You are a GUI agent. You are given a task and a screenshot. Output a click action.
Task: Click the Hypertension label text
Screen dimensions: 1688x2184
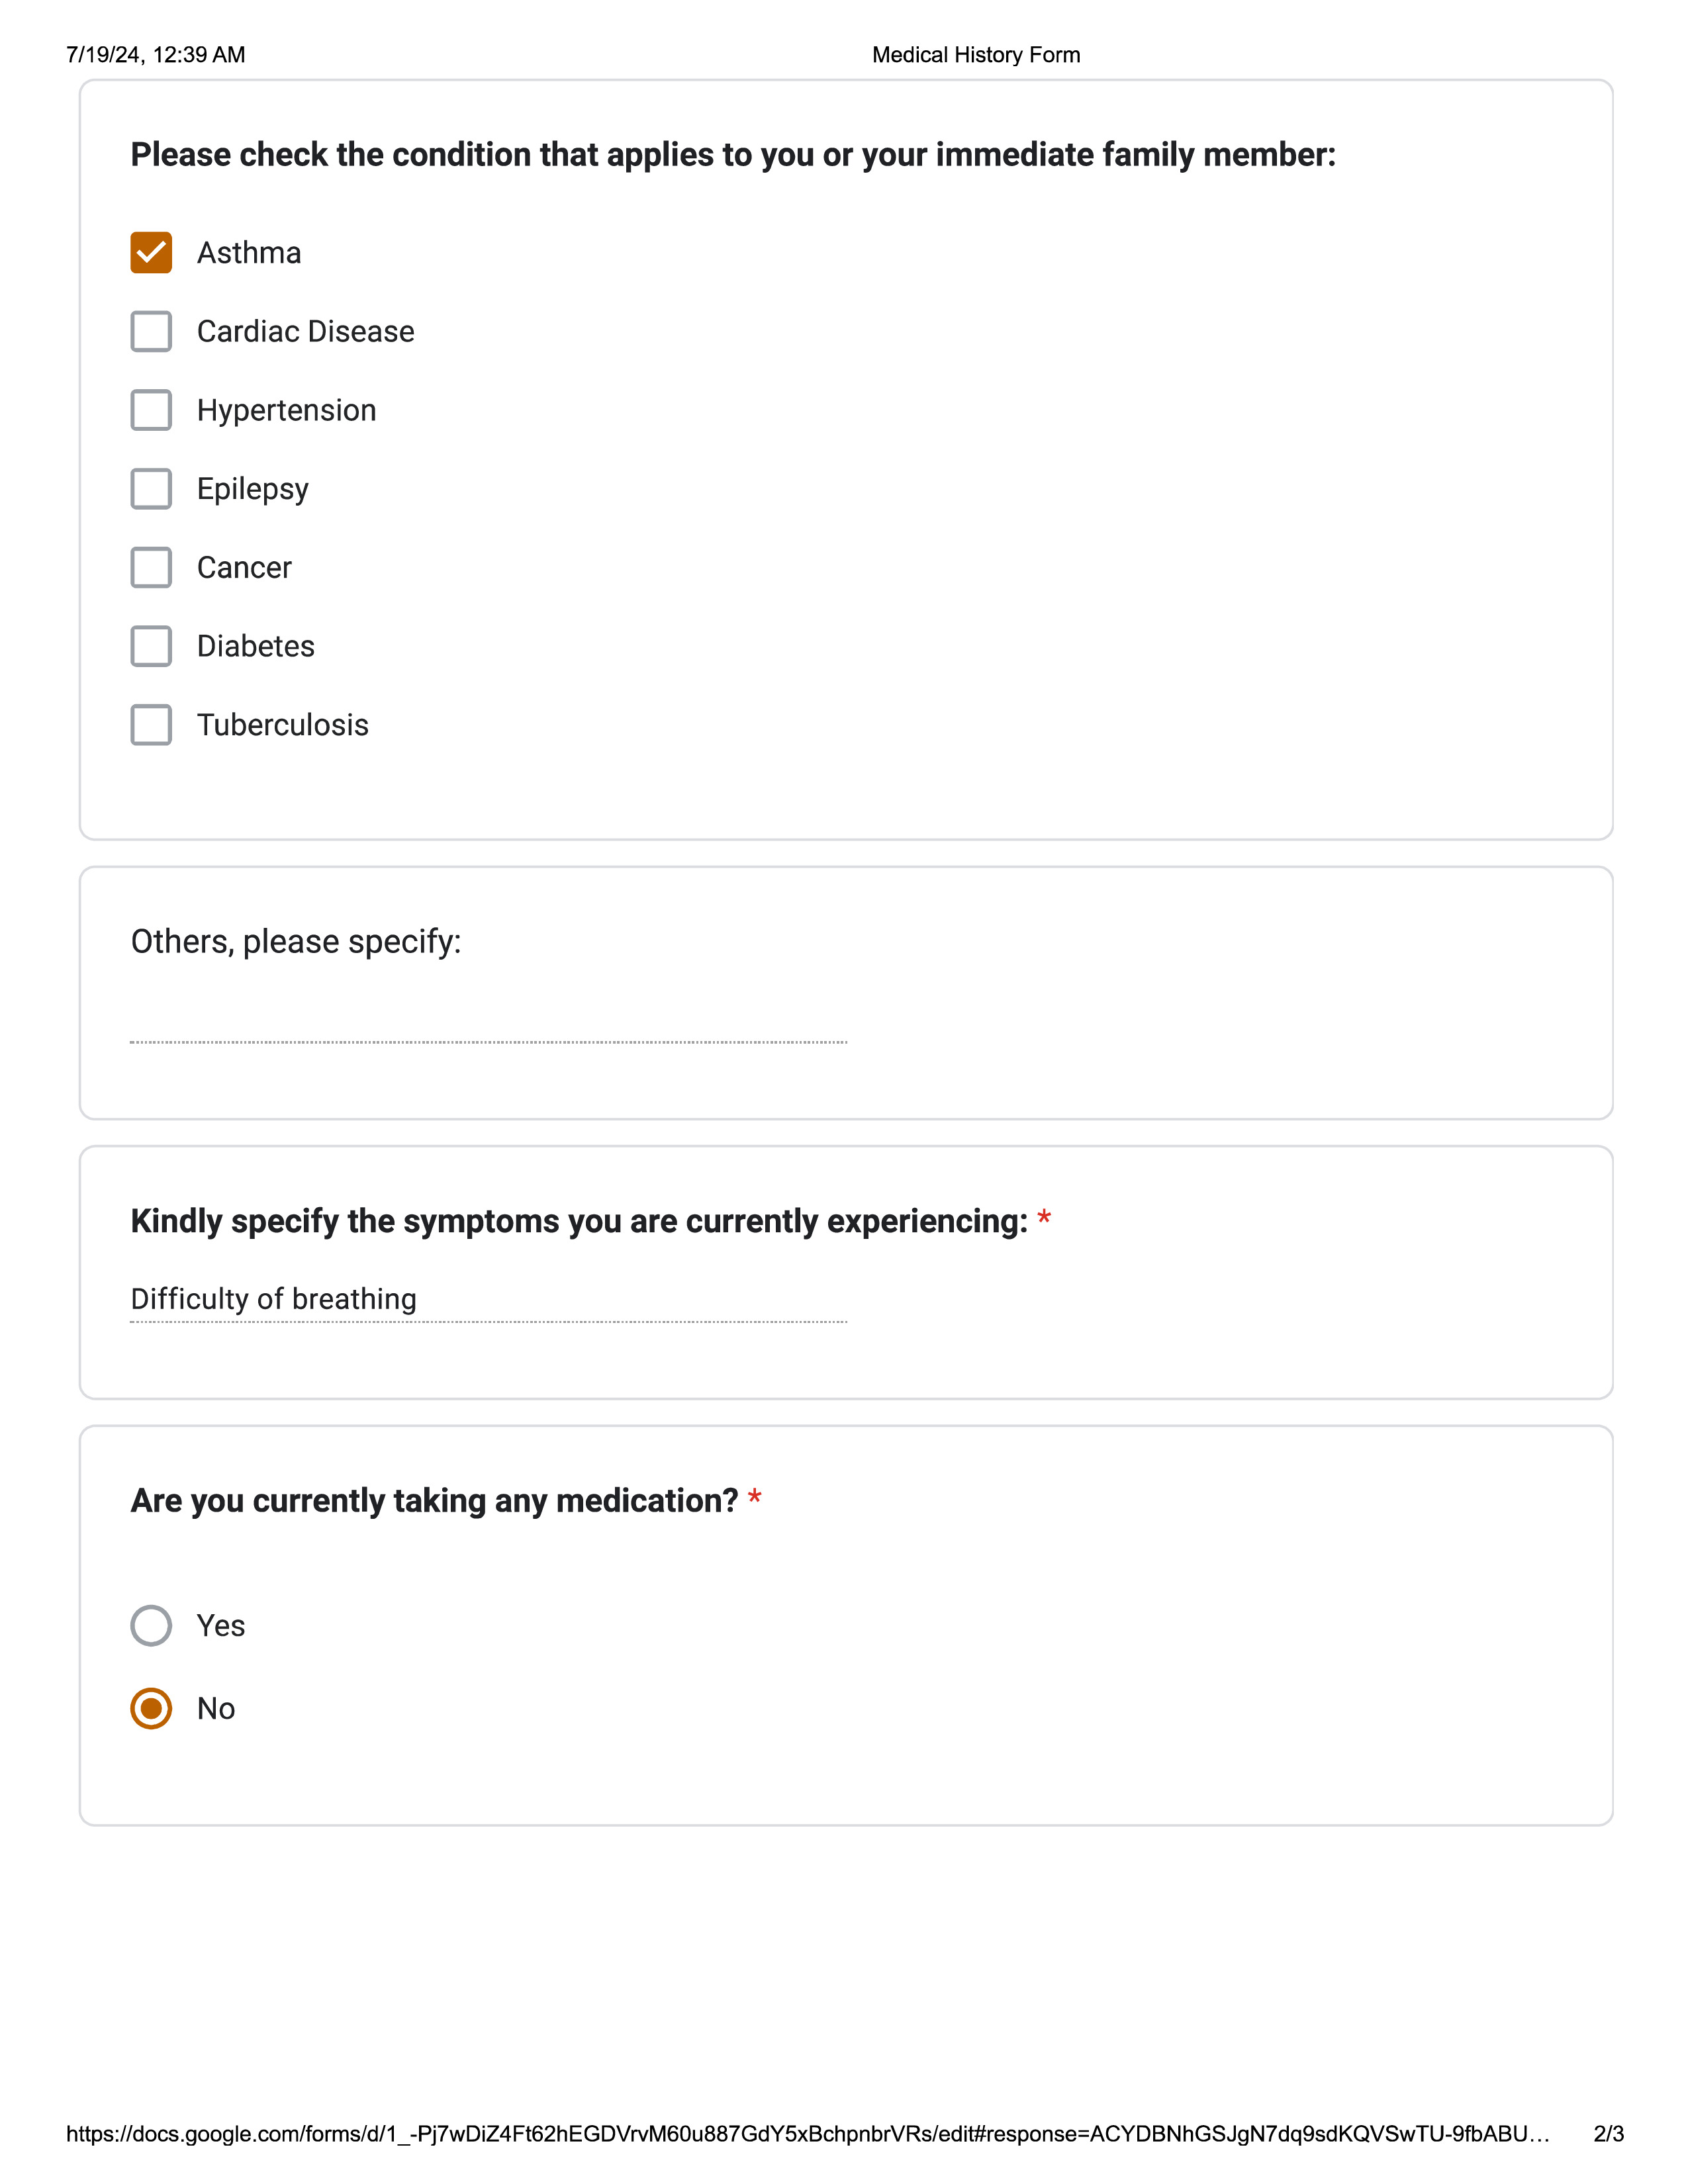(x=286, y=410)
